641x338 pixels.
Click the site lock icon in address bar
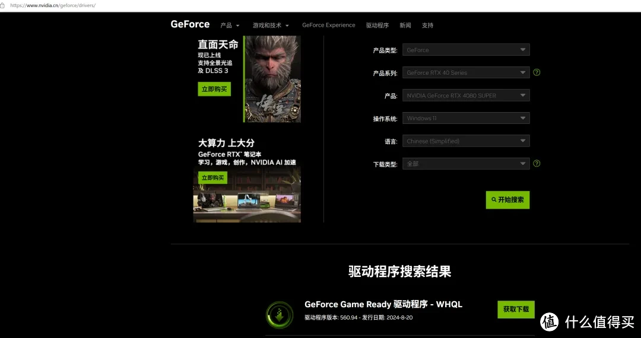2,6
